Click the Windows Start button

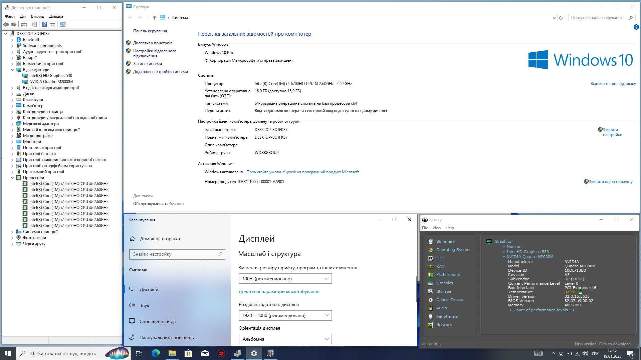(8, 353)
